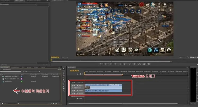Image resolution: width=198 pixels, height=107 pixels.
Task: Click the Go to Out point button
Action: click(x=134, y=64)
